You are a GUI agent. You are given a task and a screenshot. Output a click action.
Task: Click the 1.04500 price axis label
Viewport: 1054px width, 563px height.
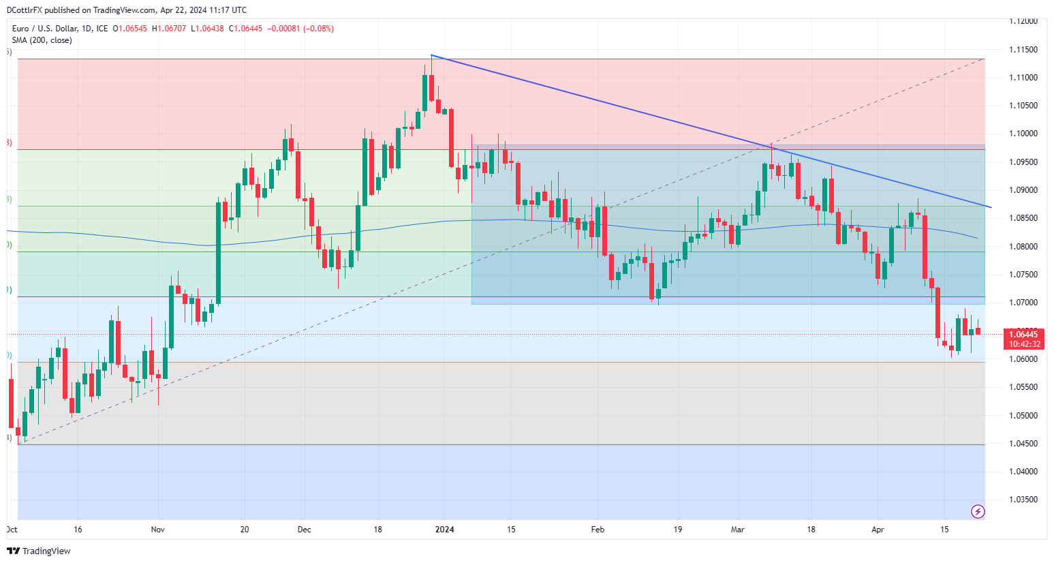[x=1023, y=444]
